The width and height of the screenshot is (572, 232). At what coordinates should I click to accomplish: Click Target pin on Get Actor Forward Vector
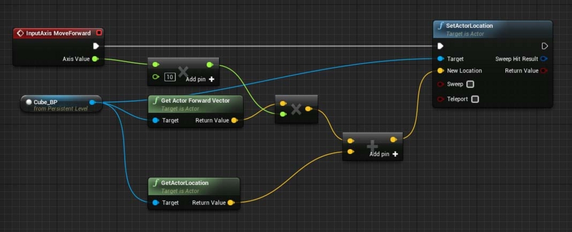(x=156, y=120)
